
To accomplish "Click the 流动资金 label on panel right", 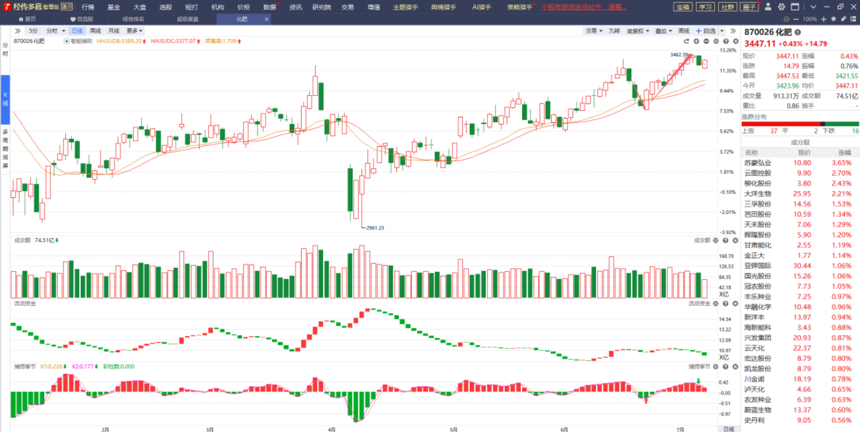I will [x=699, y=303].
